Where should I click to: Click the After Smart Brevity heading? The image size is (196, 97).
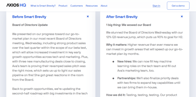click(x=122, y=17)
